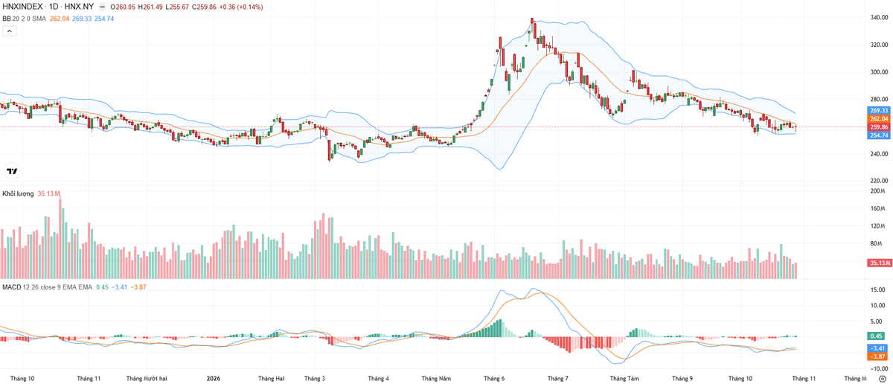Collapse the indicator legend with the chevron button

(x=9, y=31)
